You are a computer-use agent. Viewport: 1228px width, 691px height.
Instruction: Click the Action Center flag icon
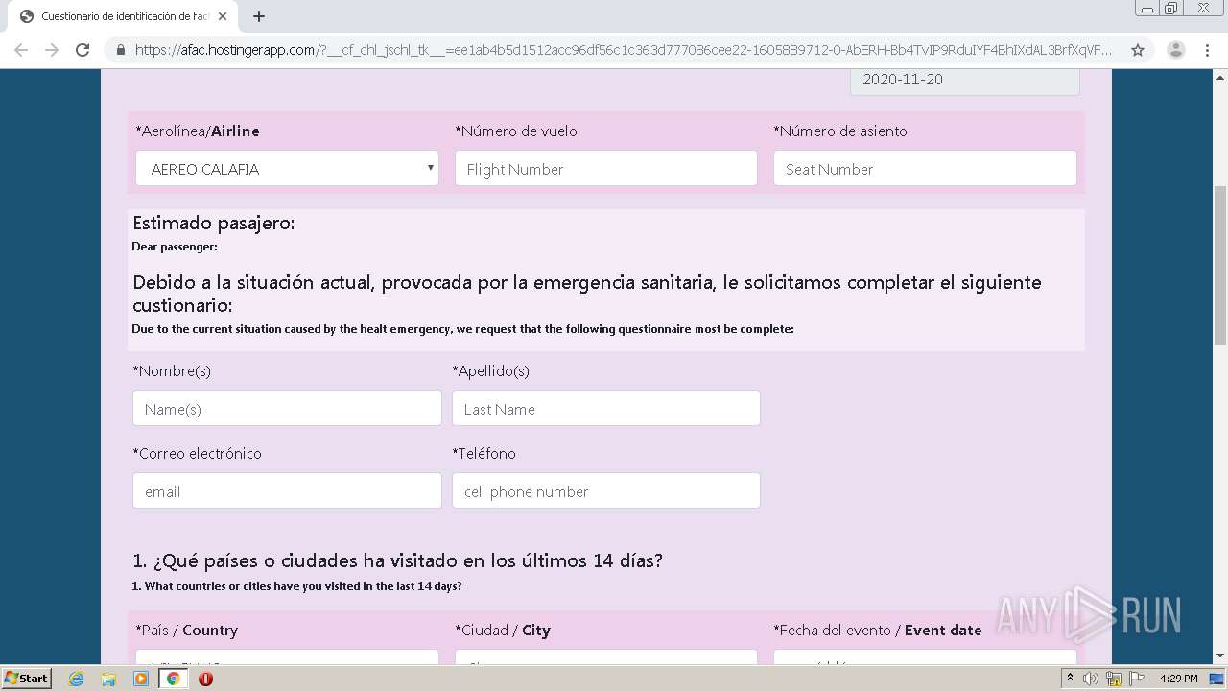[x=1135, y=679]
